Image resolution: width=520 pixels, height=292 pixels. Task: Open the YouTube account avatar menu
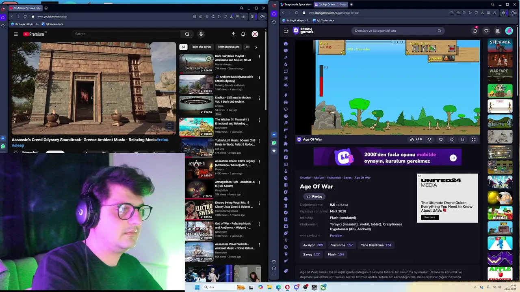pos(255,34)
